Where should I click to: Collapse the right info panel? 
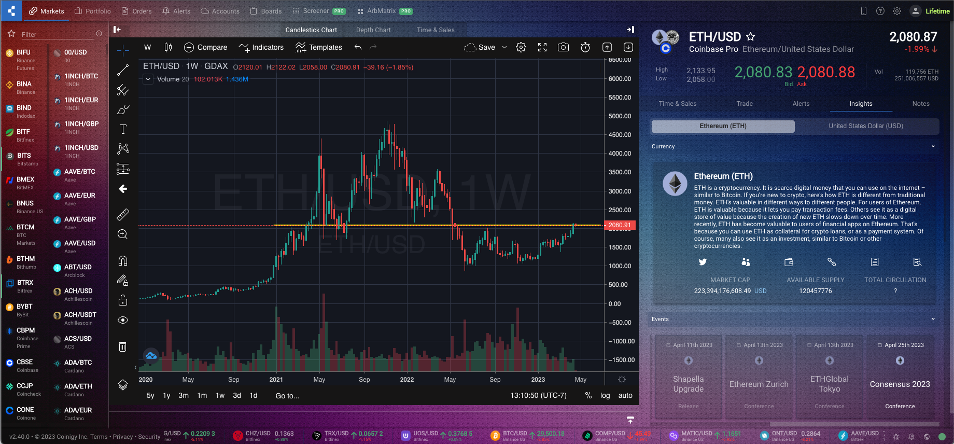(x=630, y=30)
